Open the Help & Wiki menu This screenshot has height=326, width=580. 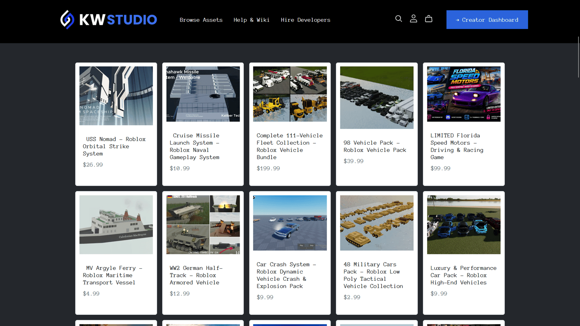pos(251,20)
